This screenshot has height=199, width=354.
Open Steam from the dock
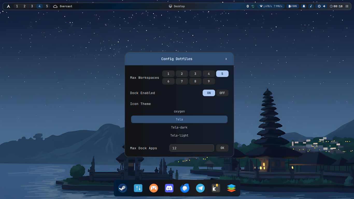123,188
